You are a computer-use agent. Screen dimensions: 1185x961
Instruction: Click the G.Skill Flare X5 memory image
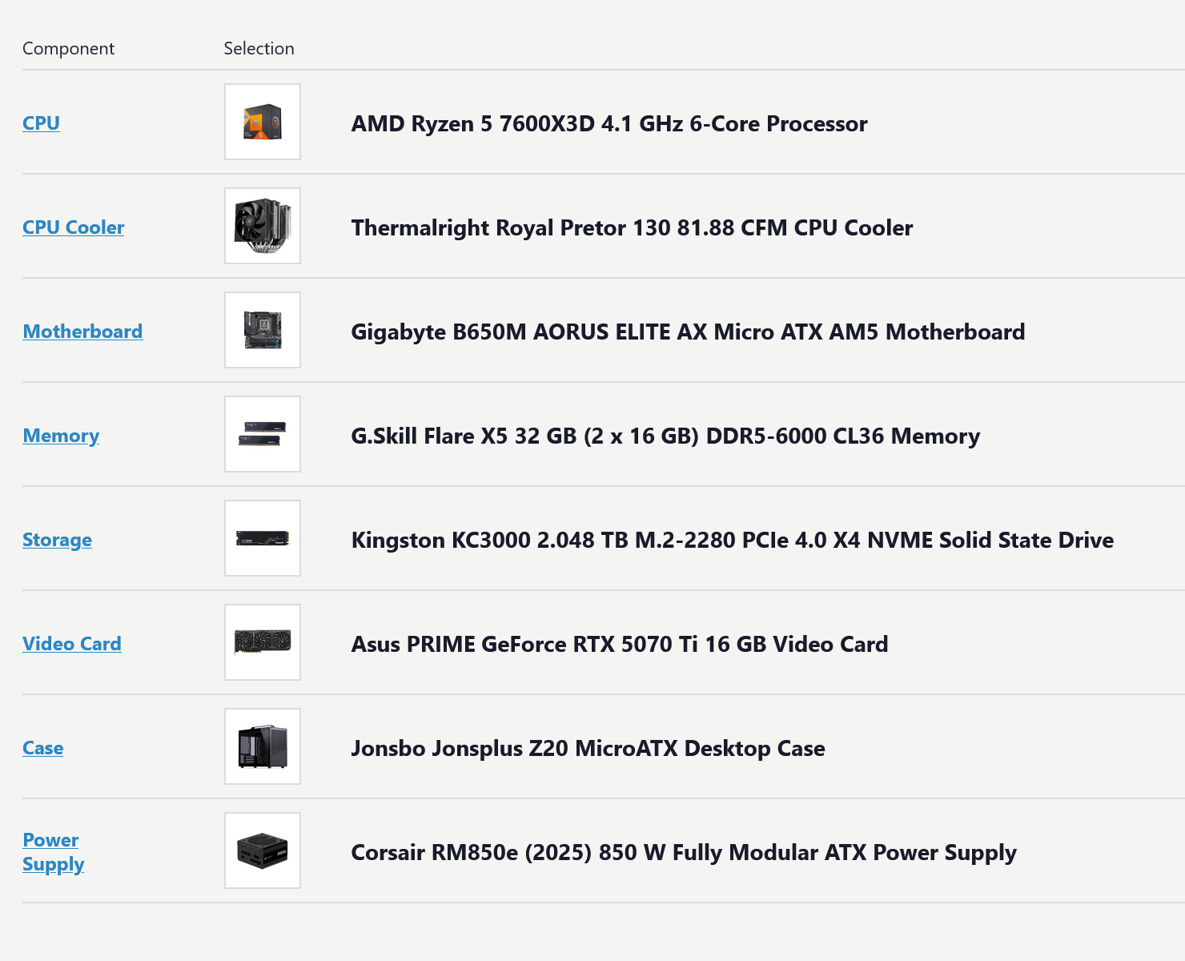coord(263,434)
